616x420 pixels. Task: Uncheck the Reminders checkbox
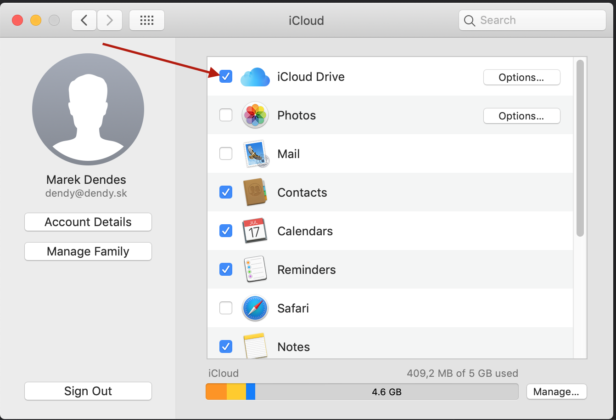pos(226,269)
